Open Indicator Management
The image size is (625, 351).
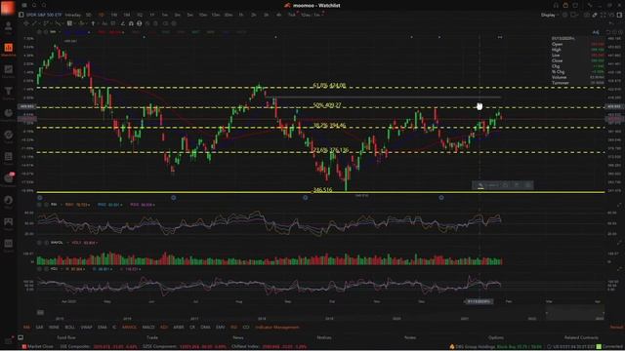(x=277, y=328)
